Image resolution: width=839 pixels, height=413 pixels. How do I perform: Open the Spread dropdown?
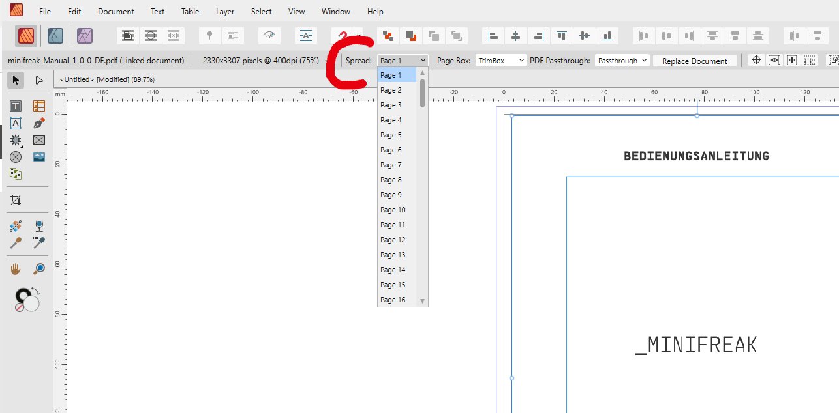tap(403, 60)
